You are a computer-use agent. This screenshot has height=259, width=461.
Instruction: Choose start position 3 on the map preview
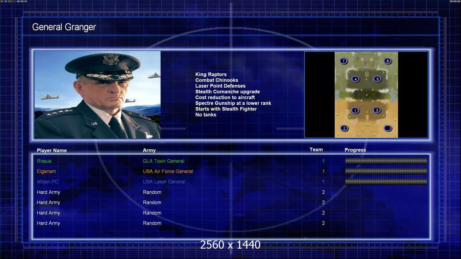(x=377, y=110)
